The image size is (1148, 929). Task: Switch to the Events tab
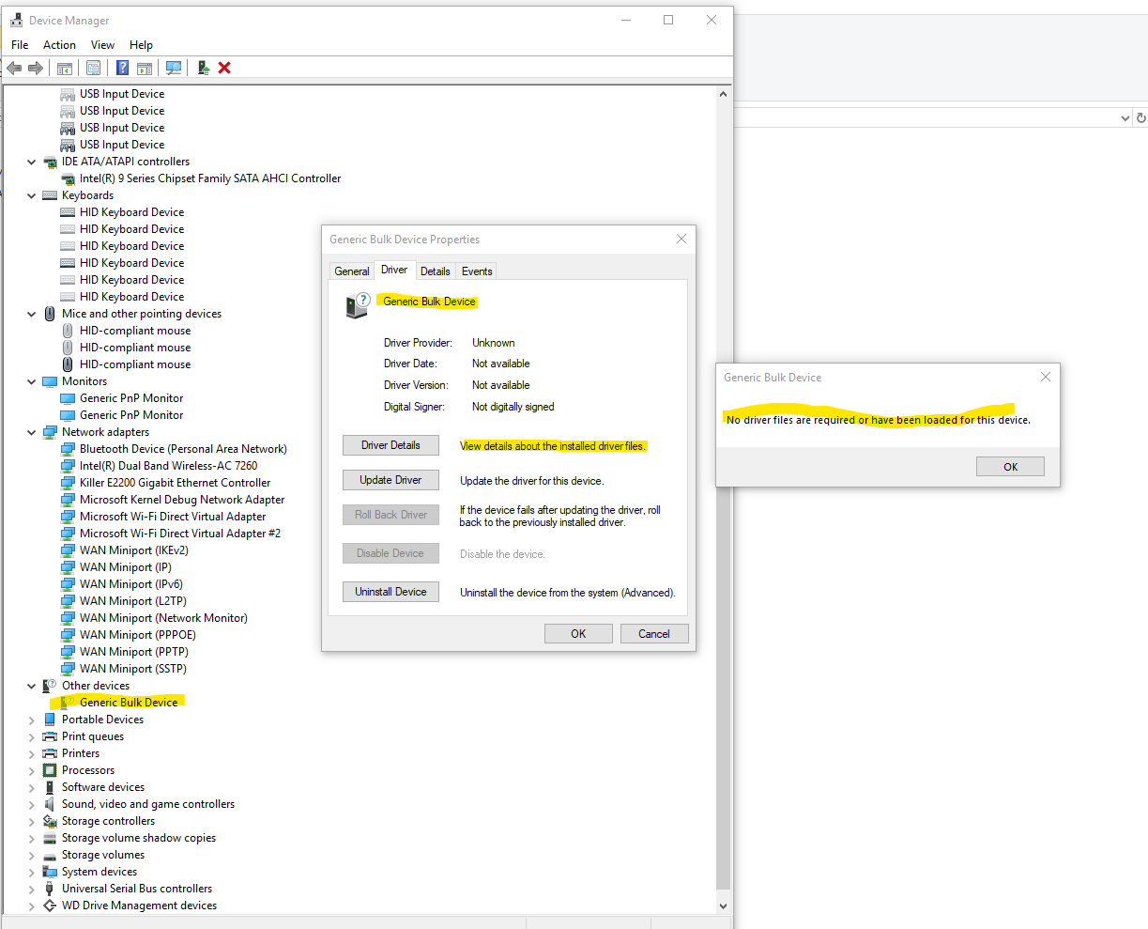pos(477,271)
